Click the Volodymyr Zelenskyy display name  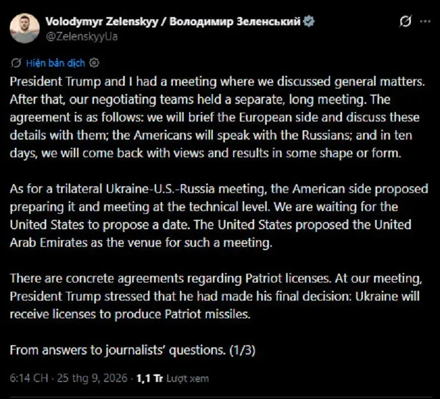(102, 21)
